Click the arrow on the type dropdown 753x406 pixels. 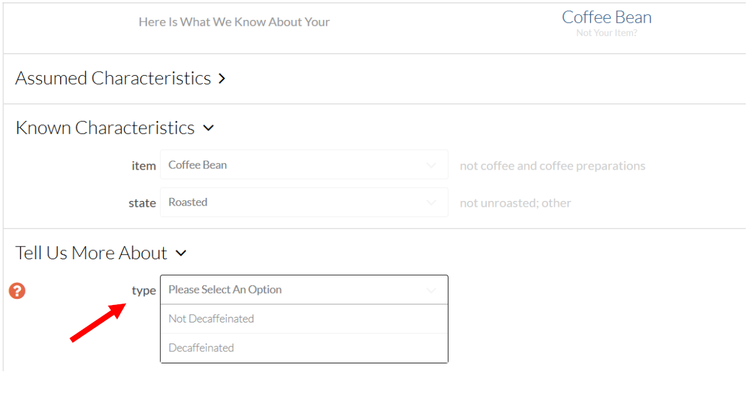click(431, 291)
